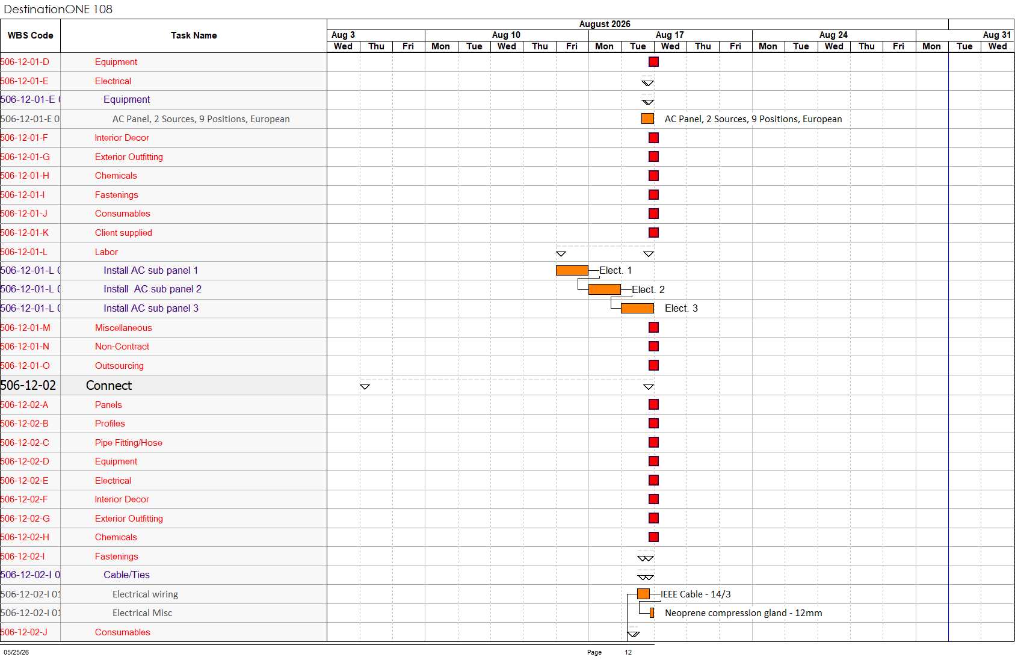Screen dimensions: 1015x660
Task: Select the Install AC sub panel 1 task
Action: (x=150, y=270)
